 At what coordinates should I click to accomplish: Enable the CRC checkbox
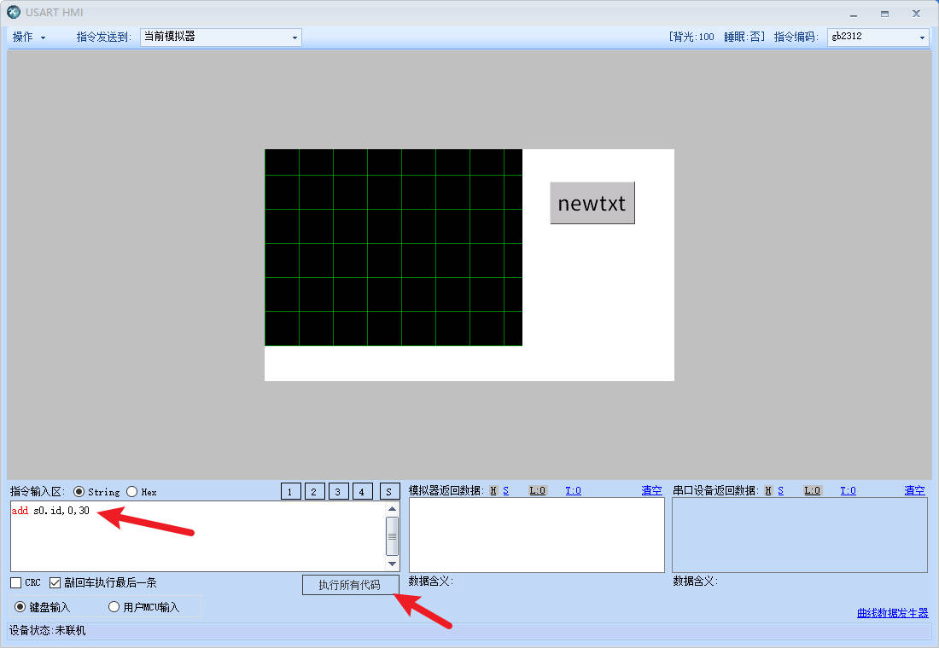point(16,582)
